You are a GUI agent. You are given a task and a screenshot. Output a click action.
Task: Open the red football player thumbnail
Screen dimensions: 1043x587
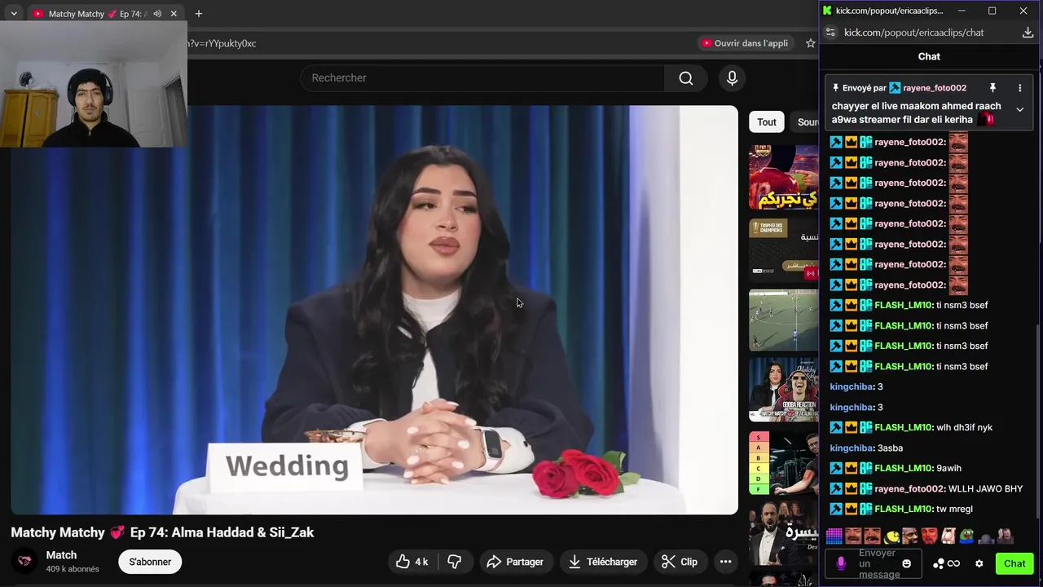click(x=784, y=177)
